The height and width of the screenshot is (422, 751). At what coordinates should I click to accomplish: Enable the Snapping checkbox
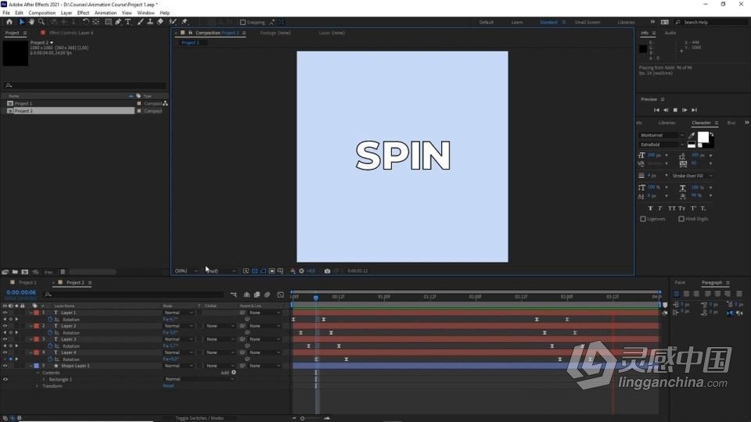243,22
